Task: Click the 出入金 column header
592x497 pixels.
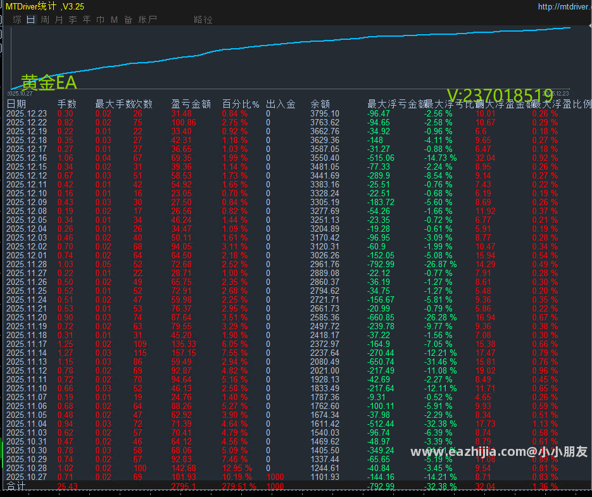Action: 280,104
